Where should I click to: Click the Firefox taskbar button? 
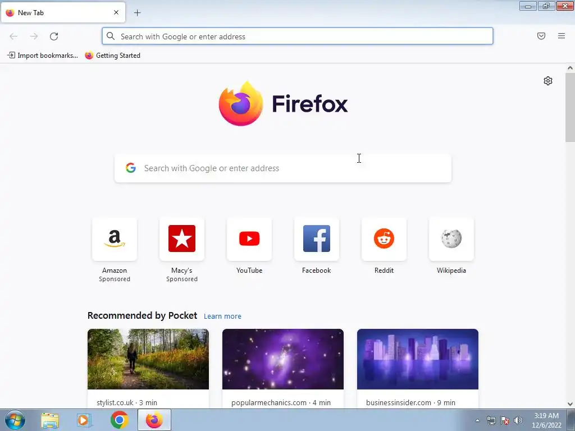pos(154,420)
